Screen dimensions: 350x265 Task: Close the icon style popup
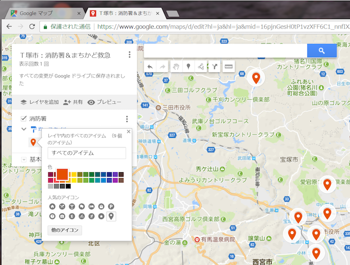click(128, 131)
